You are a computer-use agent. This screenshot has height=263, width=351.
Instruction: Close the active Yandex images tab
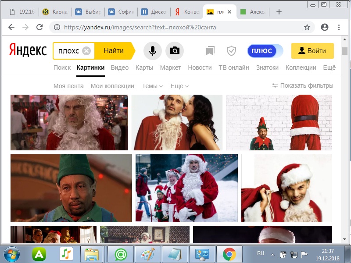point(229,12)
